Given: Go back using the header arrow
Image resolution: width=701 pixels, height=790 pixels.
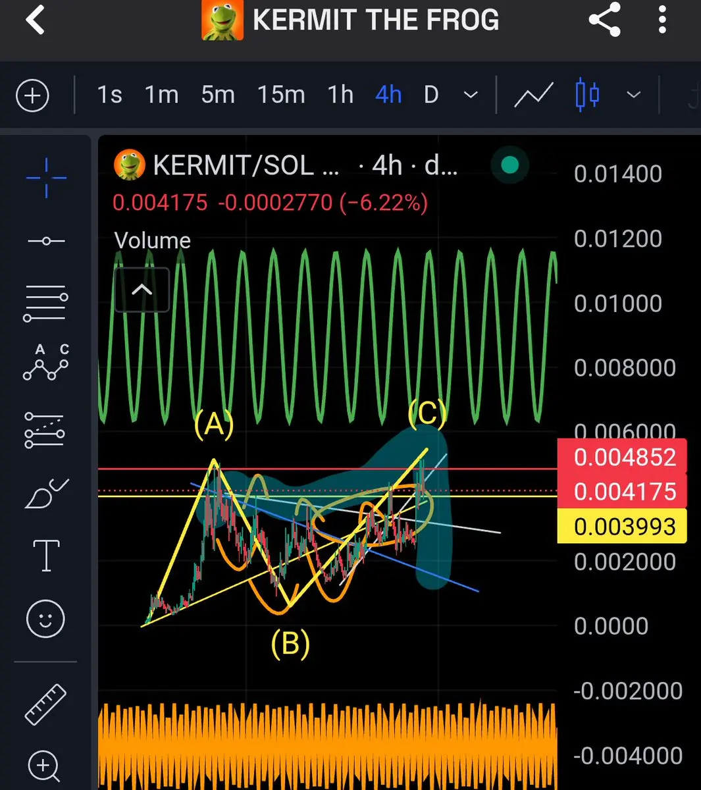Looking at the screenshot, I should (35, 20).
